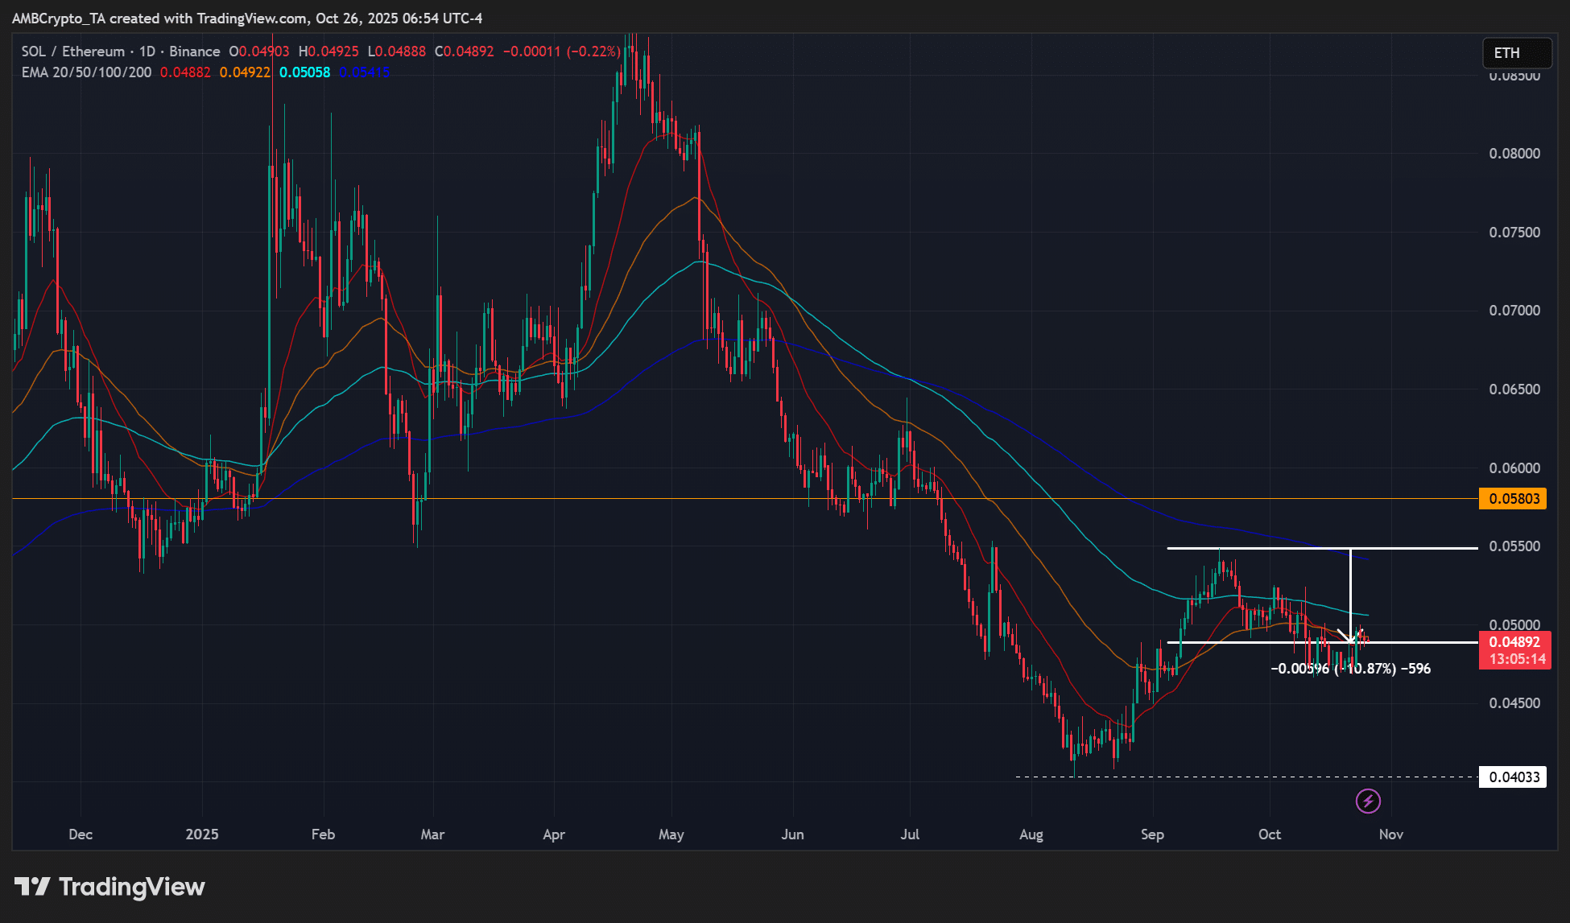Select the 2025 label on time axis
Screen dimensions: 1570x923
click(x=202, y=834)
